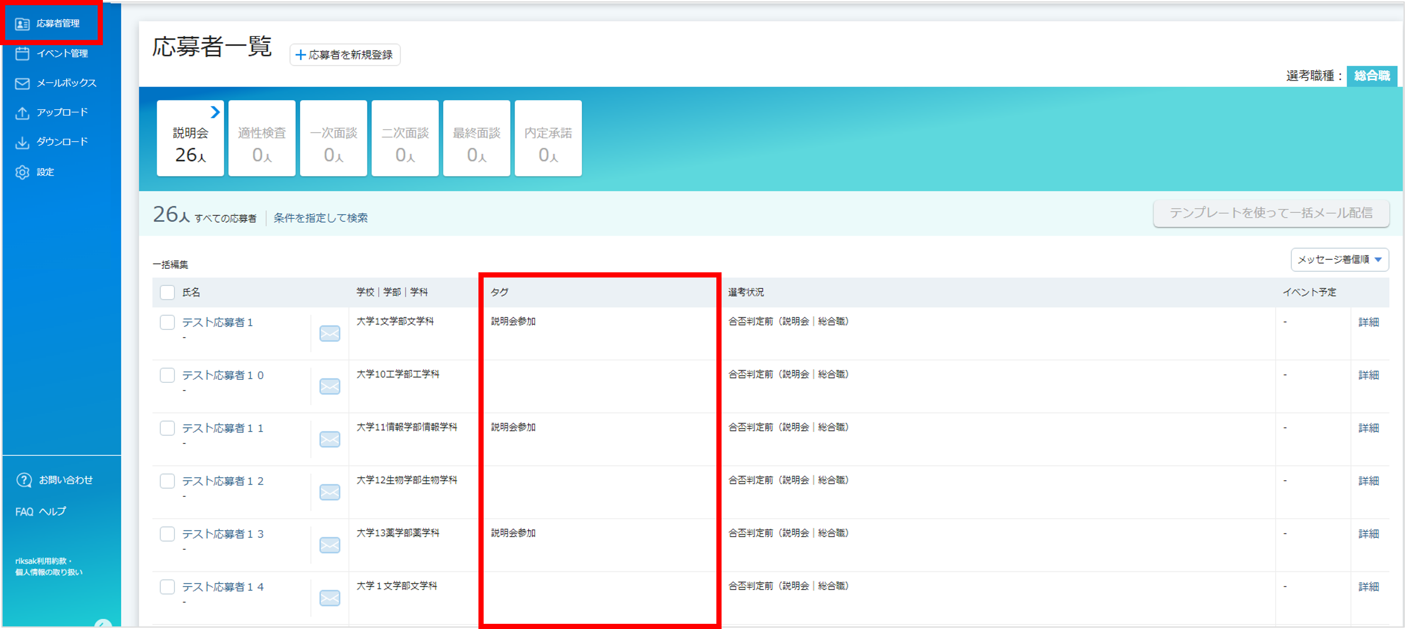Viewport: 1405px width, 629px height.
Task: Click 詳細 for テスト応募者１０
Action: point(1368,375)
